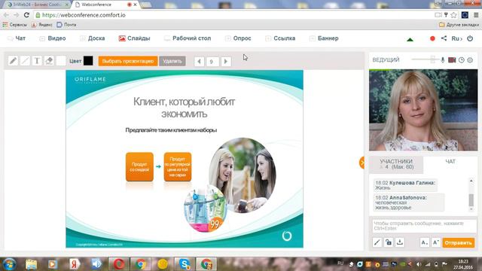Switch to the ЧАТ tab in sidebar
The height and width of the screenshot is (271, 482).
point(450,162)
